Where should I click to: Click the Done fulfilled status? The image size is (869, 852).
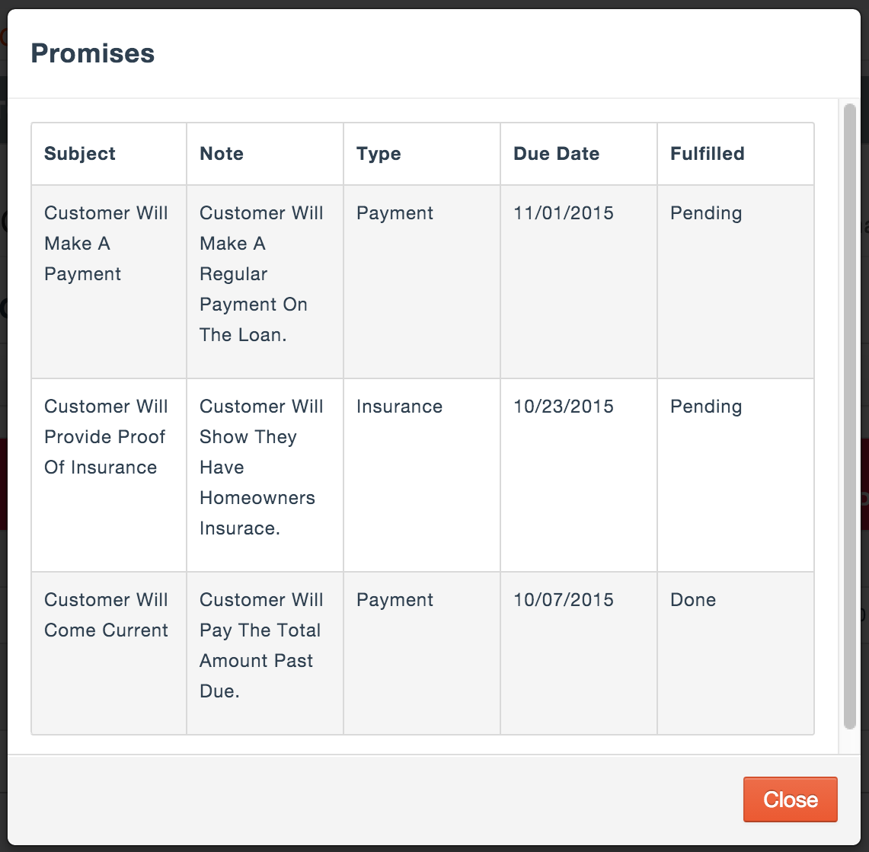click(693, 599)
